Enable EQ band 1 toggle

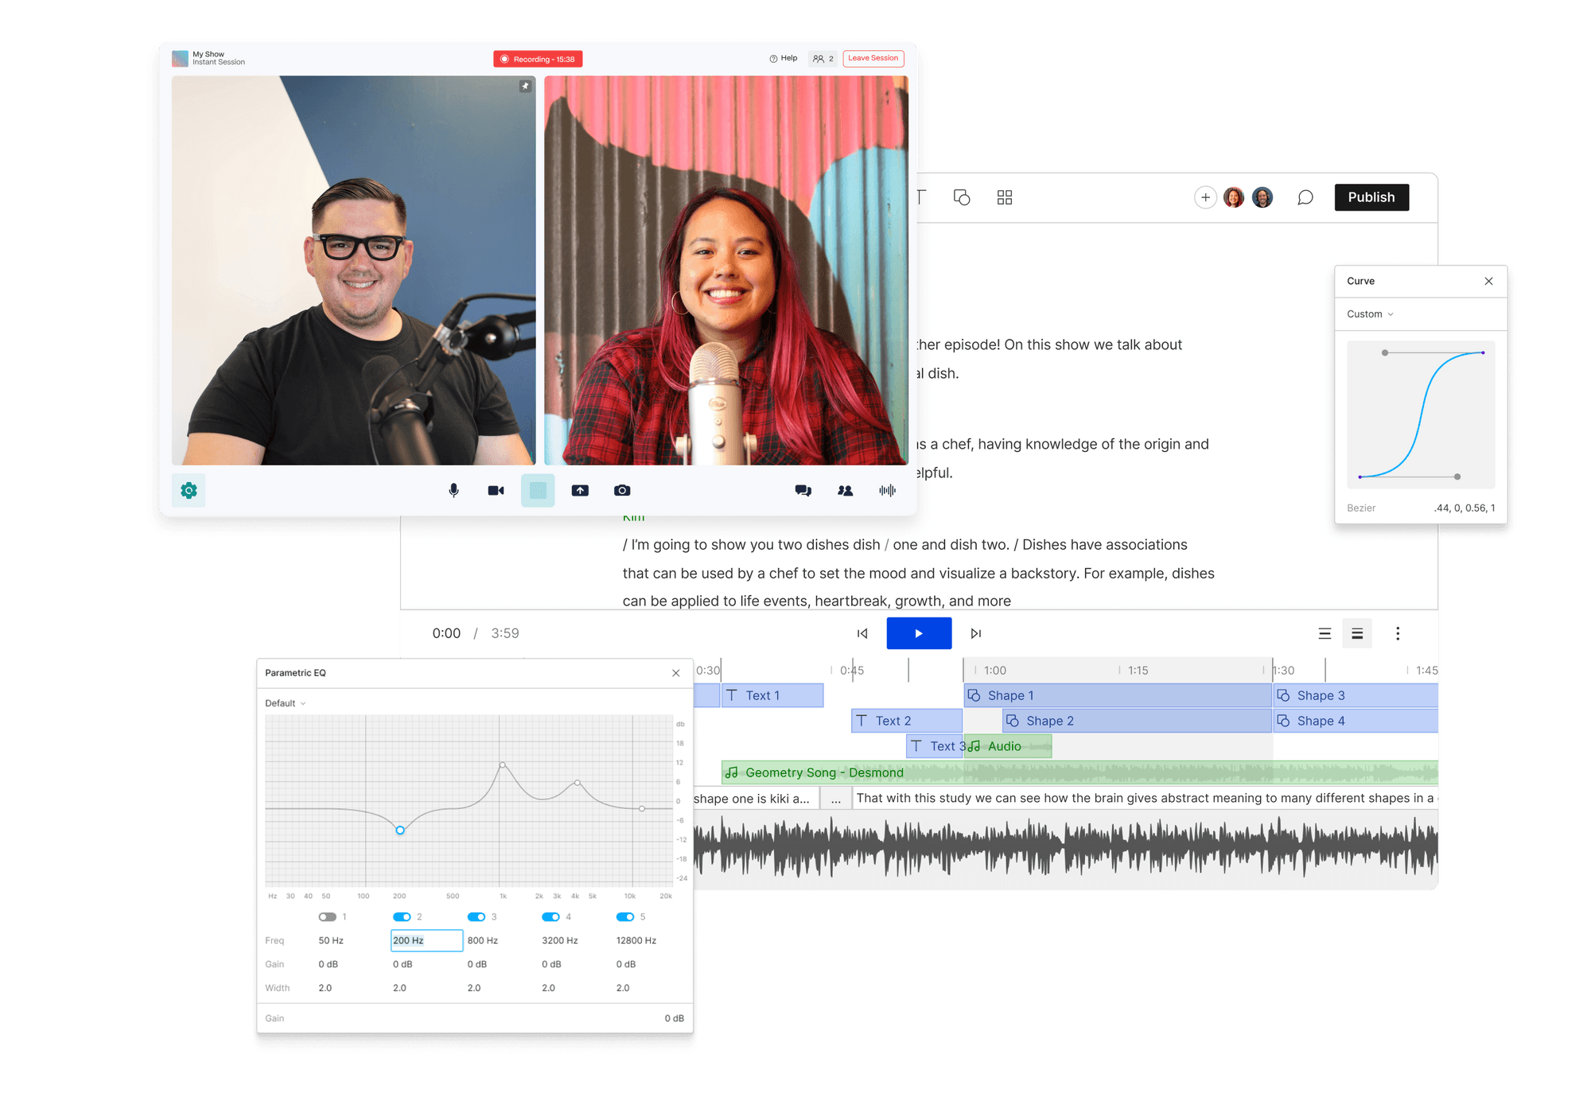coord(329,916)
